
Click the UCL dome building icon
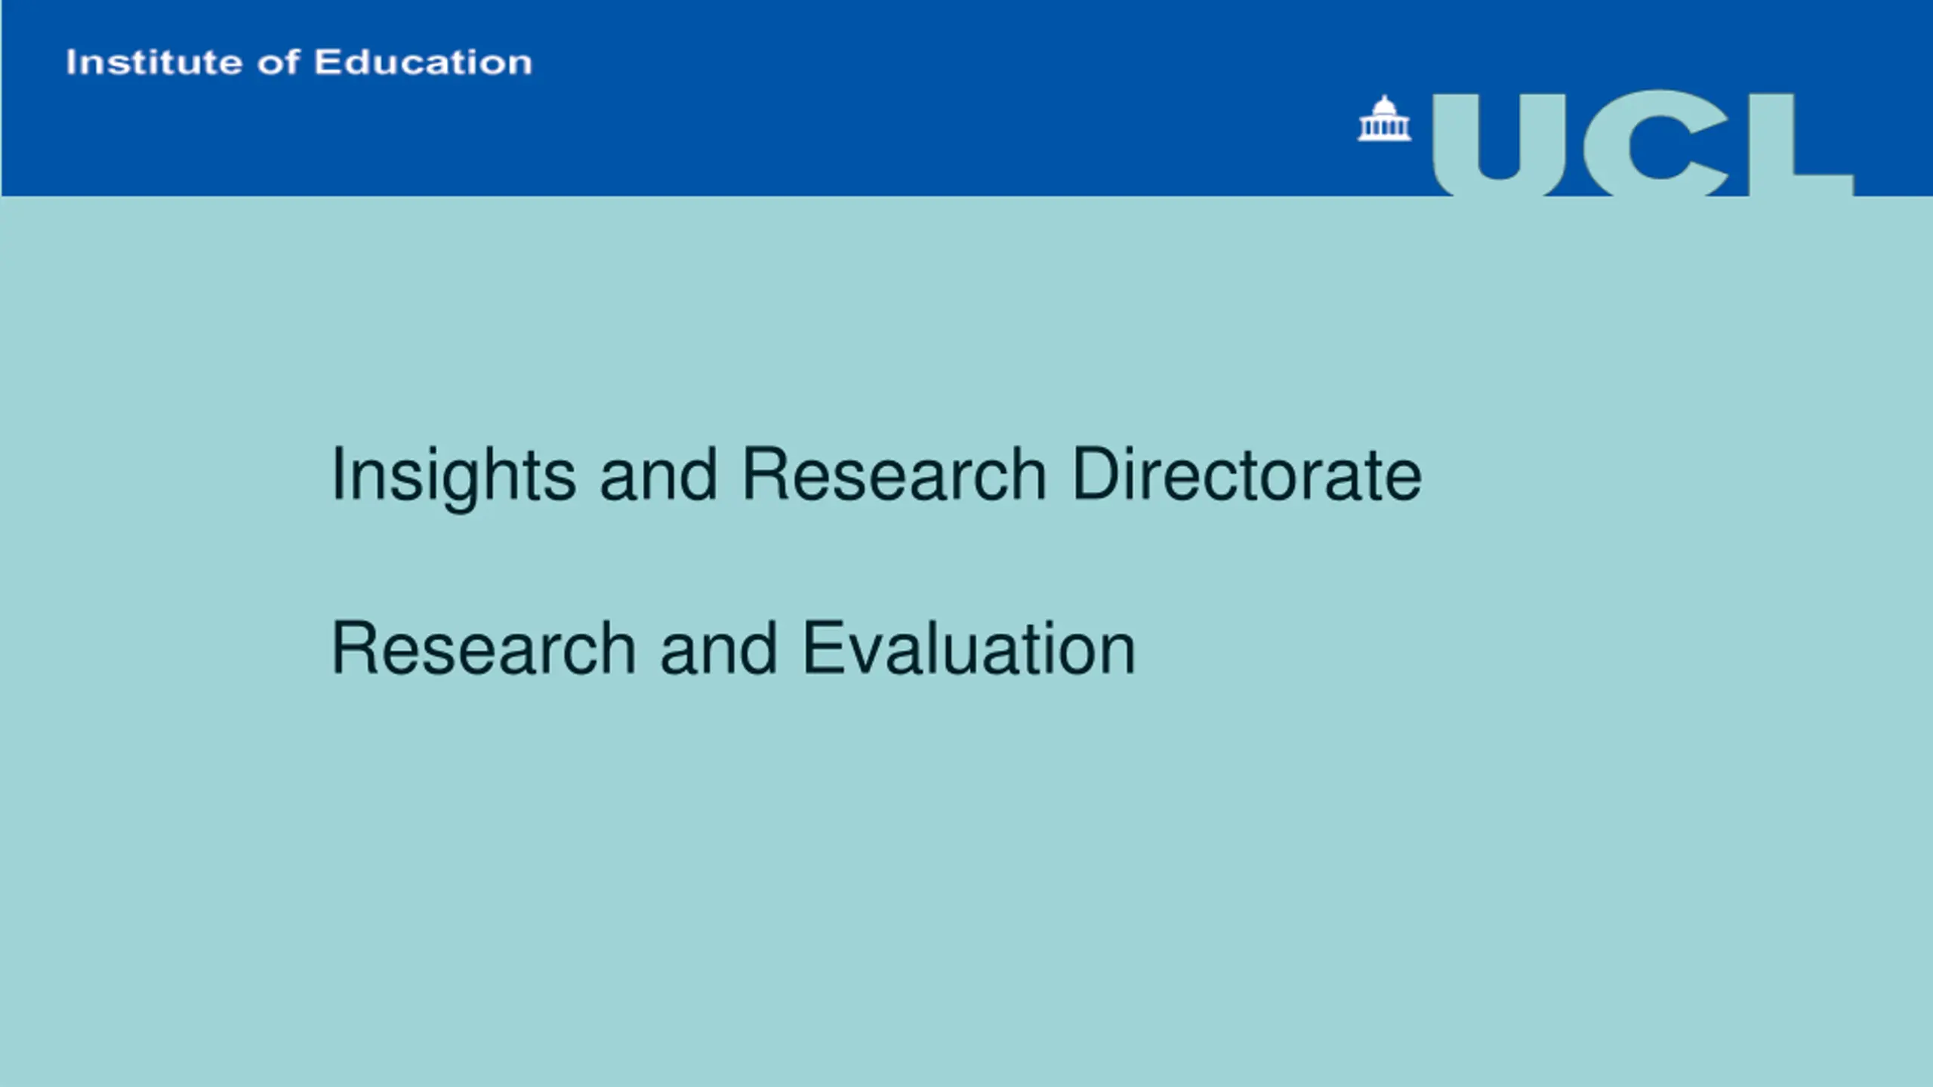(x=1384, y=118)
